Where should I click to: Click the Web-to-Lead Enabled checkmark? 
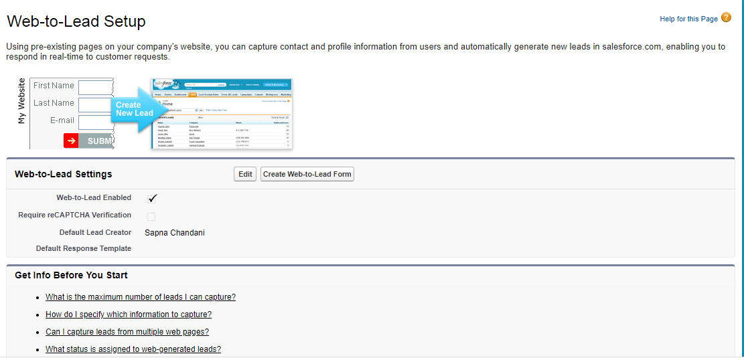click(152, 198)
